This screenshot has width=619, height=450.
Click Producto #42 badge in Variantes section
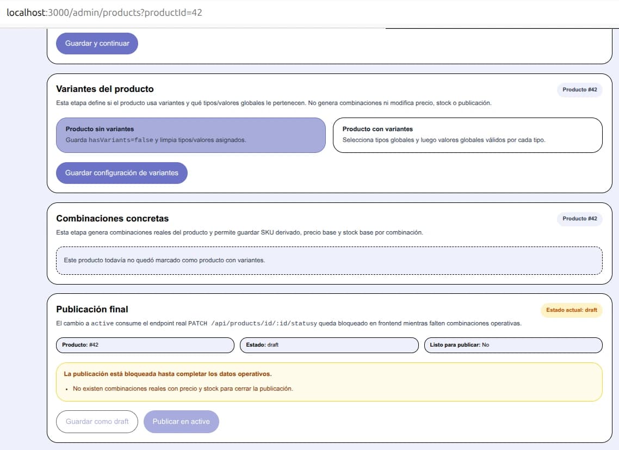[x=579, y=90]
